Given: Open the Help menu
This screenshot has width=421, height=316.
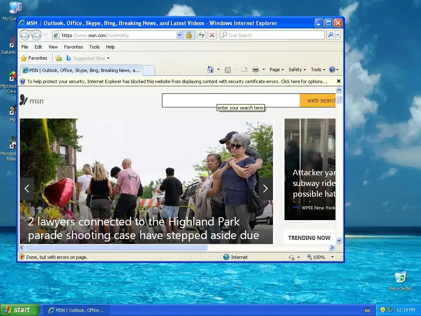Looking at the screenshot, I should (x=110, y=47).
